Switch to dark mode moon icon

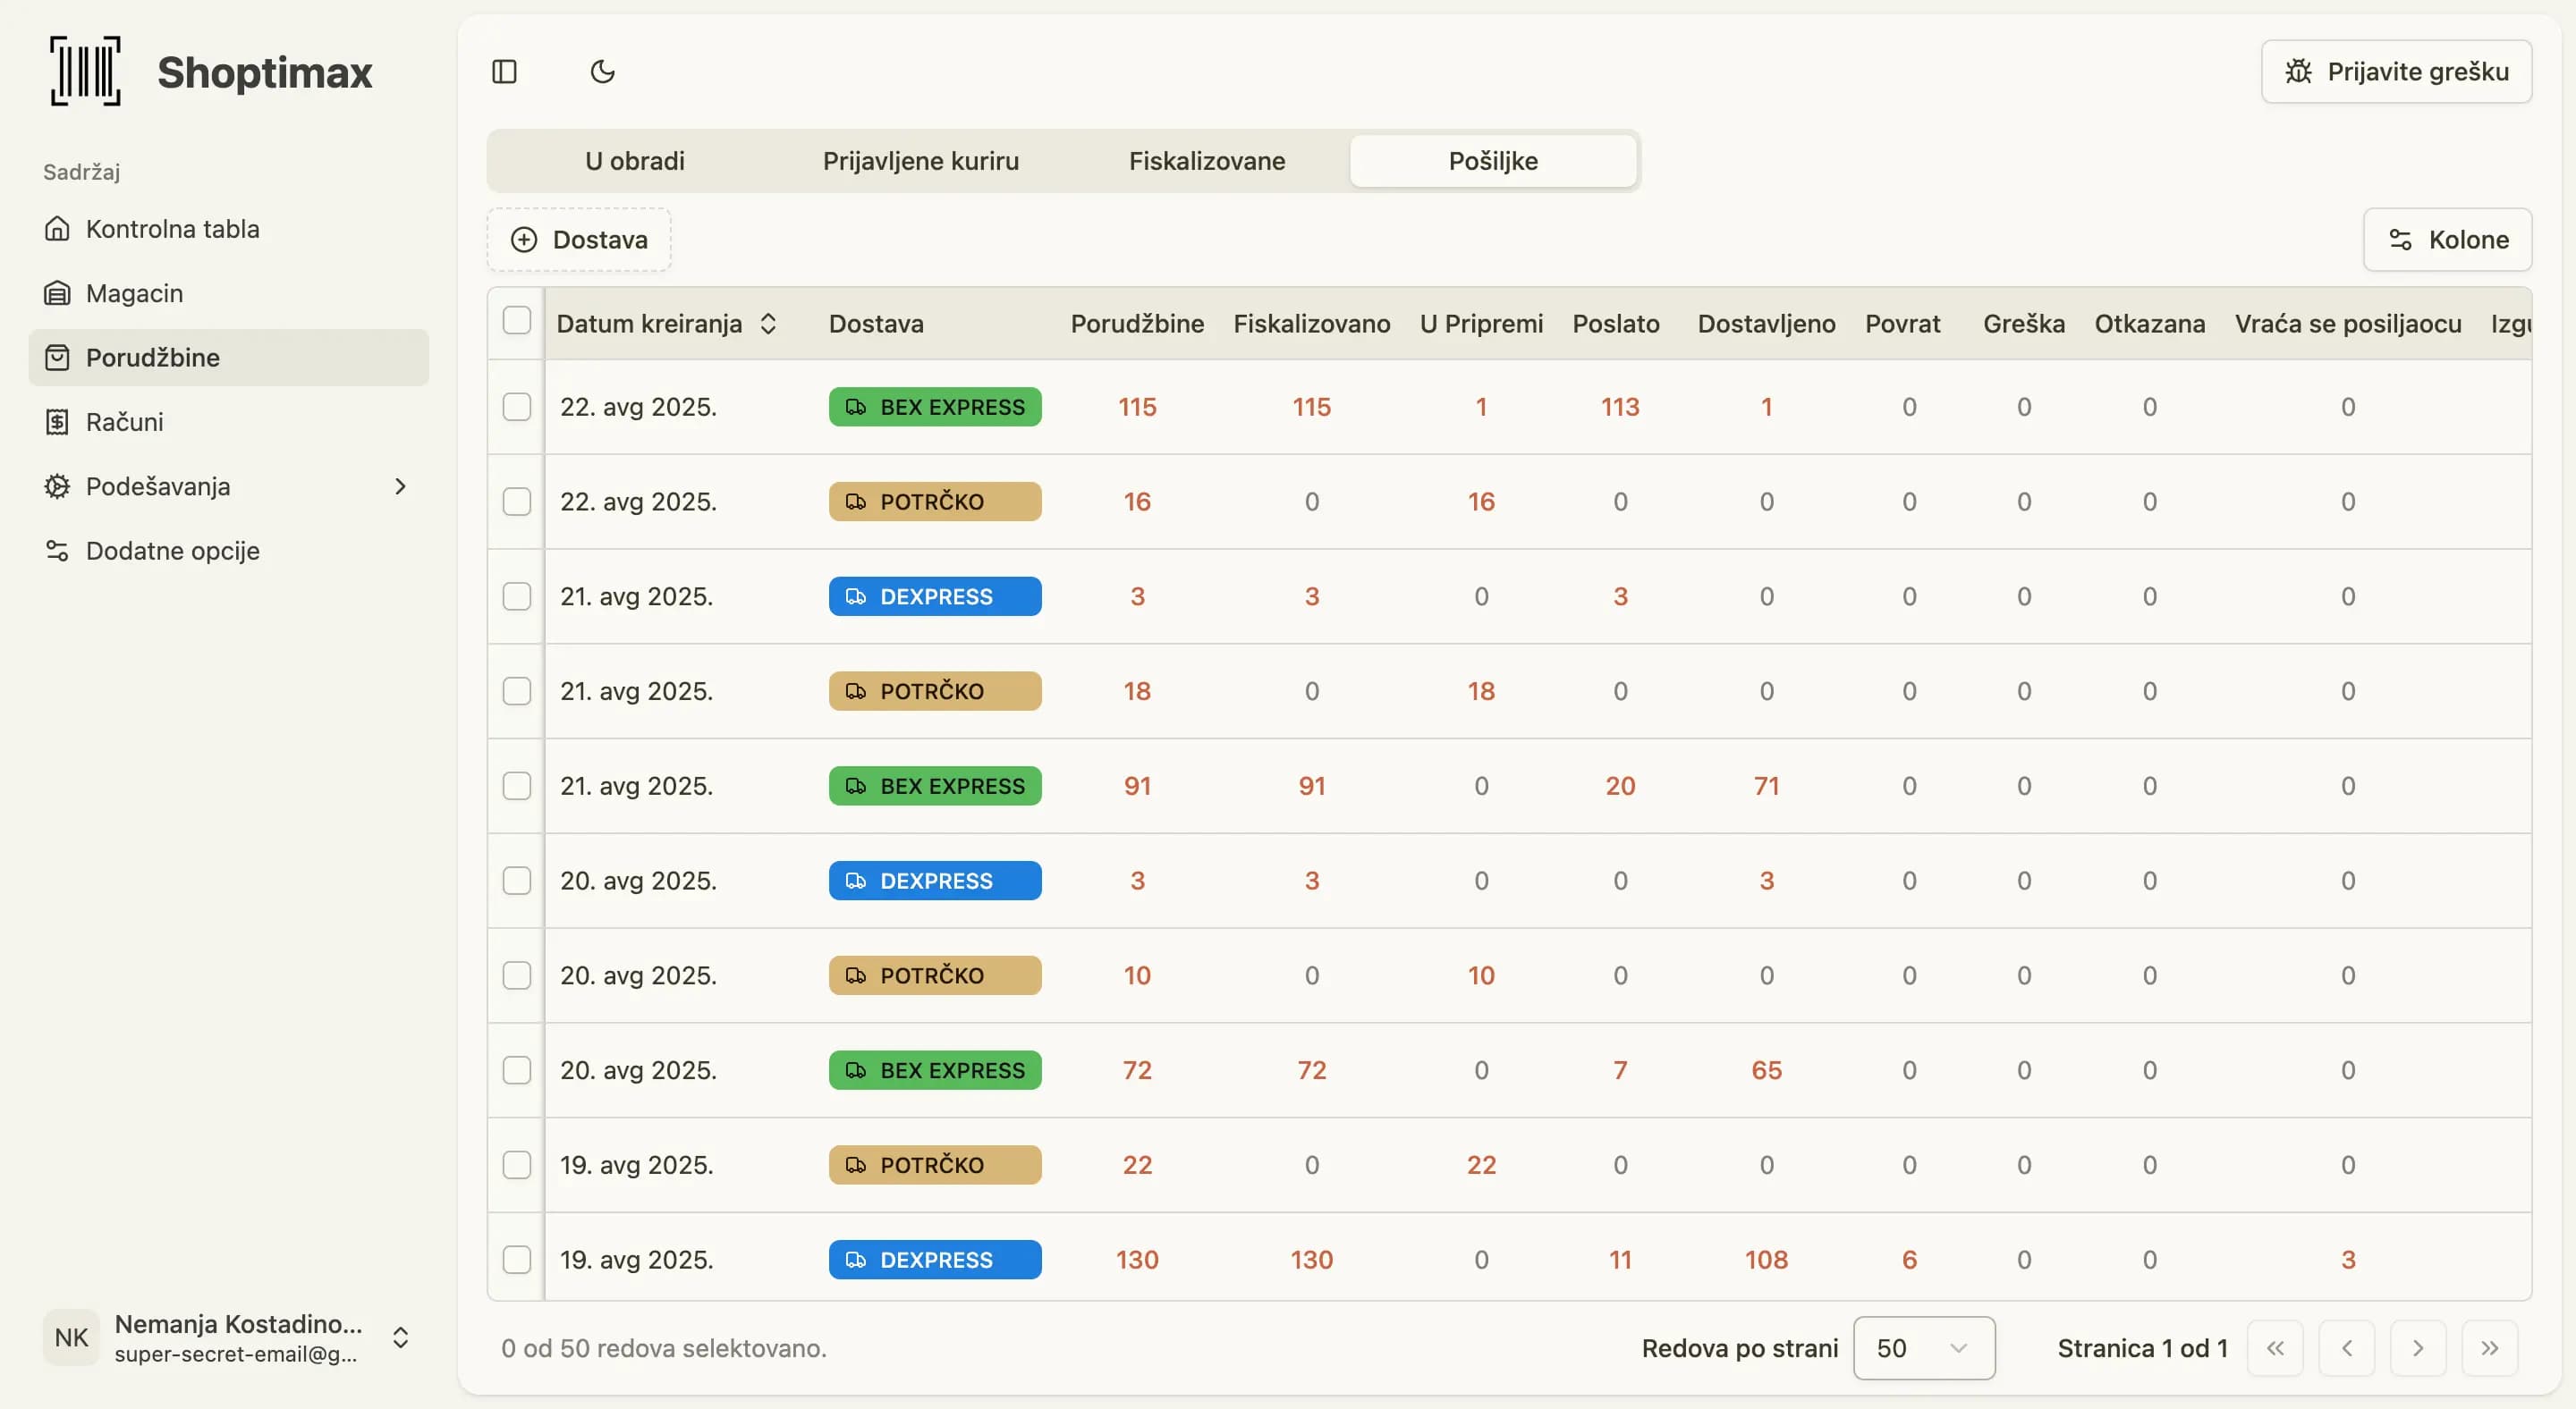point(602,72)
